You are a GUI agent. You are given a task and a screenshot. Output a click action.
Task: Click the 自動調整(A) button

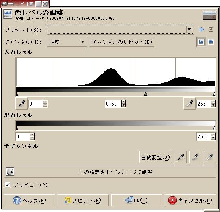[155, 157]
